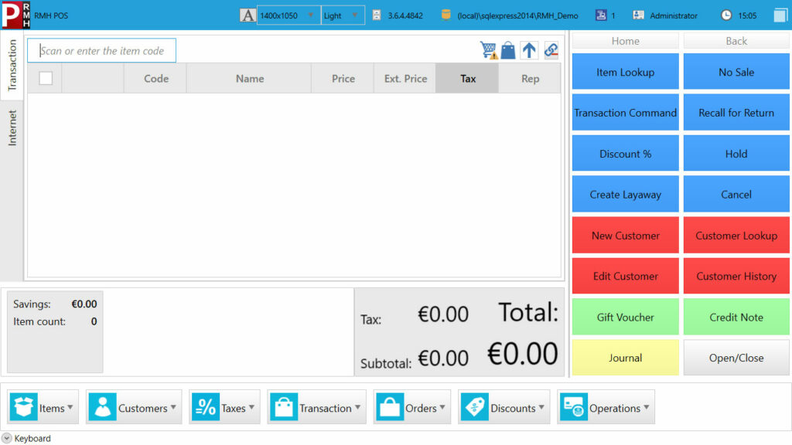Expand the Keyboard panel chevron

[6, 439]
